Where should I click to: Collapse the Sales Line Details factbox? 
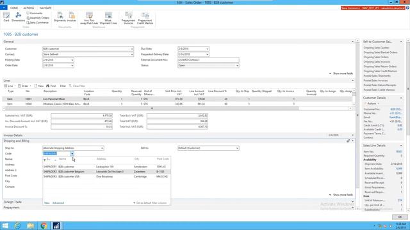(401, 146)
